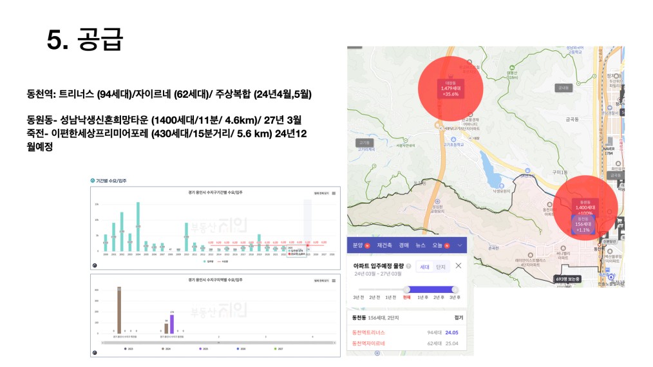Click the left arrow of the chart scrollbar
The width and height of the screenshot is (653, 367).
pos(102,343)
